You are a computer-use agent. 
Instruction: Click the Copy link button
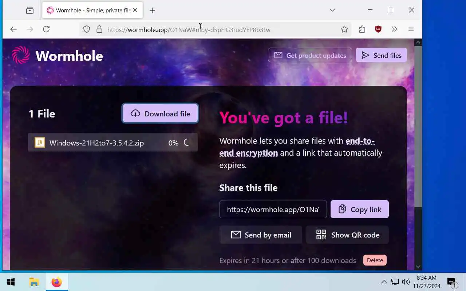click(360, 209)
